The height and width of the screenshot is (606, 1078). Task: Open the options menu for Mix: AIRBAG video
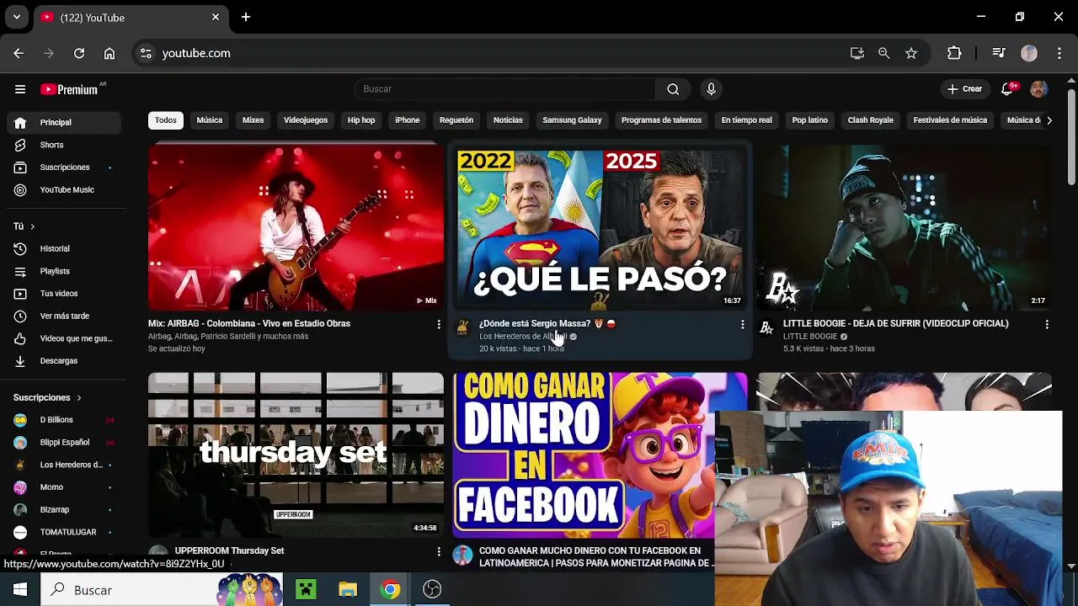pyautogui.click(x=438, y=324)
